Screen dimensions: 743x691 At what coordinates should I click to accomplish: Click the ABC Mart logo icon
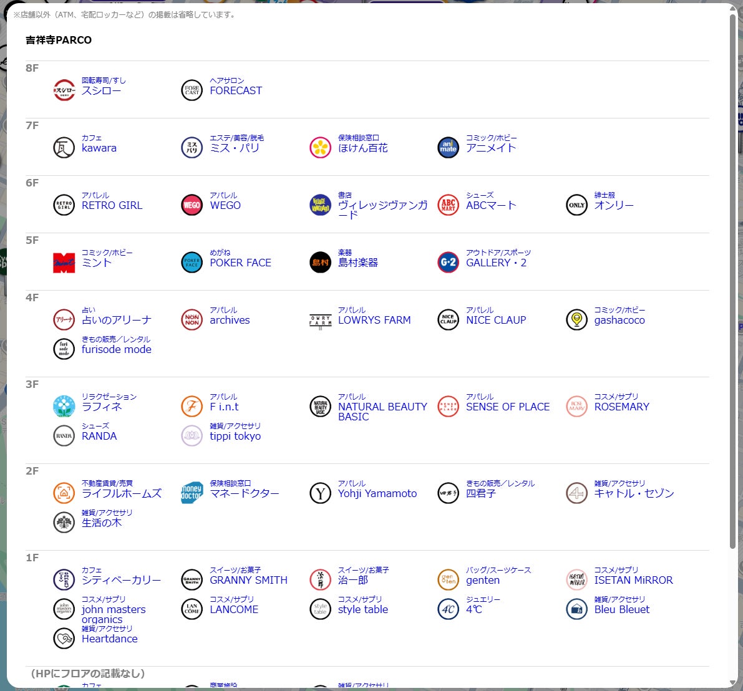(449, 205)
